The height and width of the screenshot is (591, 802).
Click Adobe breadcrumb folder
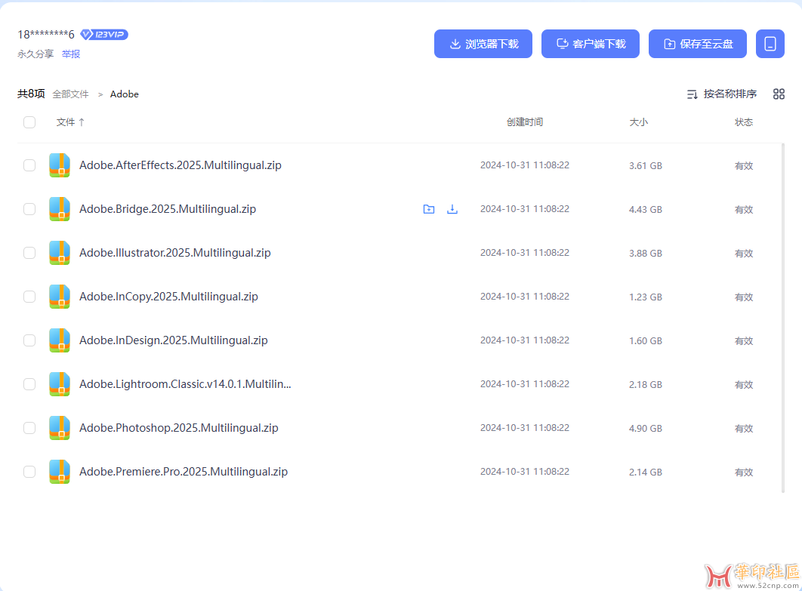[x=125, y=94]
